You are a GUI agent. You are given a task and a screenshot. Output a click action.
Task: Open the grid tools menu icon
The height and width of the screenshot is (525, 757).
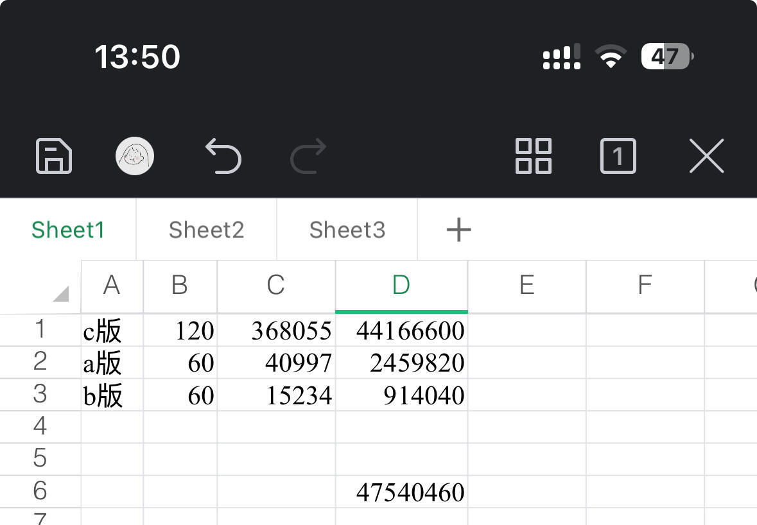pyautogui.click(x=534, y=156)
